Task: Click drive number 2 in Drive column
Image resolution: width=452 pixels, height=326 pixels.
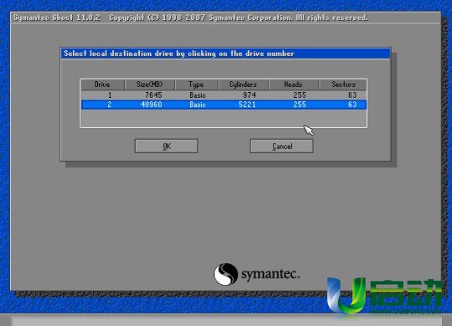Action: pos(110,104)
